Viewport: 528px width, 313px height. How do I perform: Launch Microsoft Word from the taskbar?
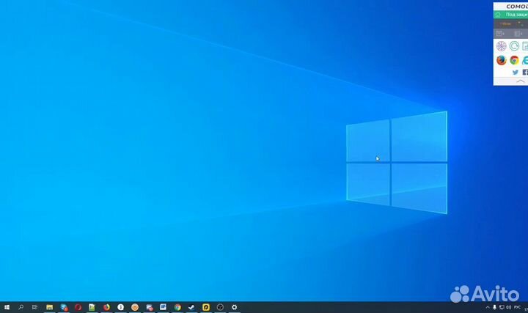164,307
